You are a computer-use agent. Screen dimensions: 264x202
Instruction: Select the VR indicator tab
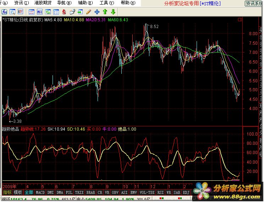tap(107, 192)
